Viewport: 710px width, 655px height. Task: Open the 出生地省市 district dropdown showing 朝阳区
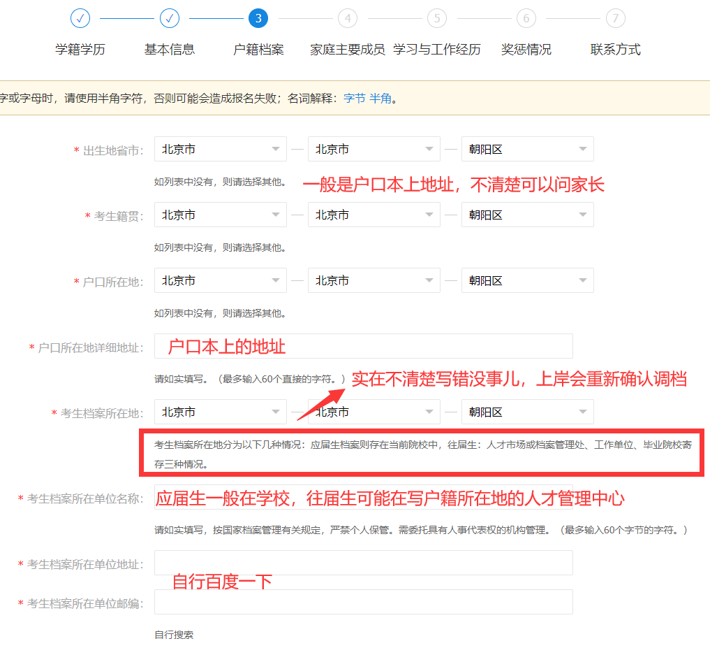[527, 149]
